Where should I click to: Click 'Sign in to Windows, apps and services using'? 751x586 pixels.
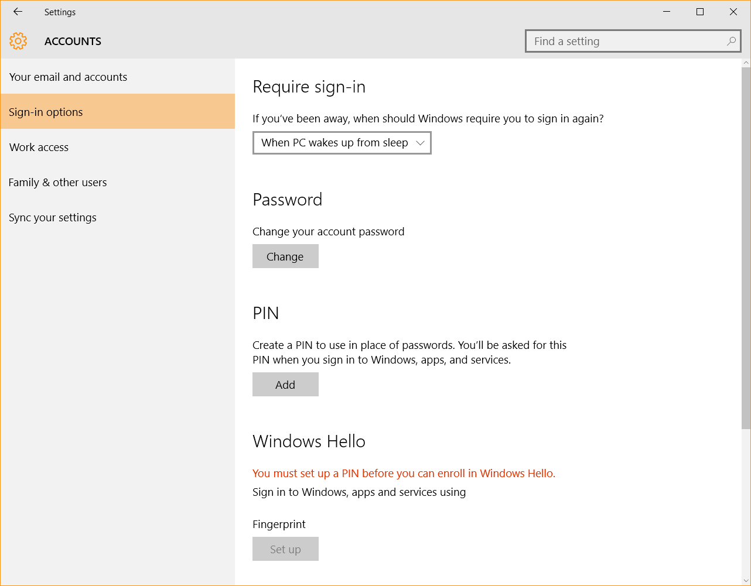point(359,492)
